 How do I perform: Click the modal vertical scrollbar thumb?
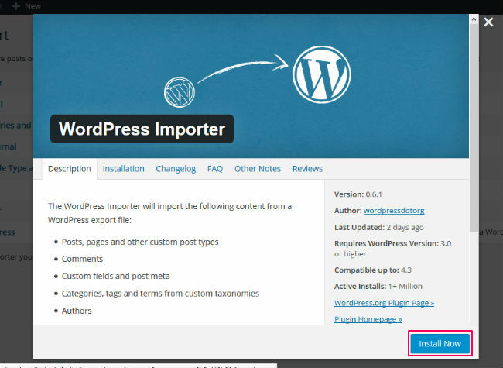(474, 128)
